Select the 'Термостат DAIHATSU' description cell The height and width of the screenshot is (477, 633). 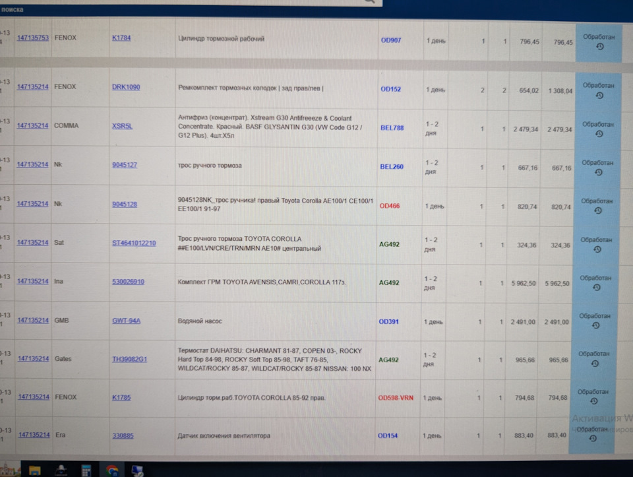click(x=274, y=360)
